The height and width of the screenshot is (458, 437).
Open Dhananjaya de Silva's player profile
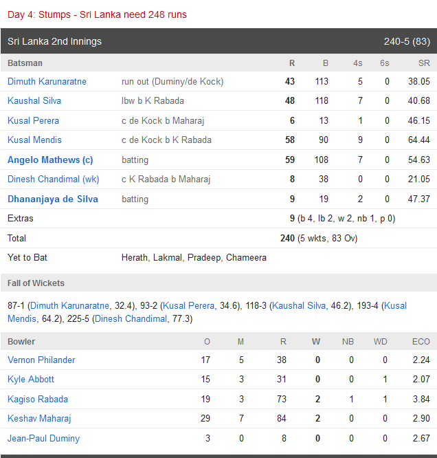tap(53, 199)
